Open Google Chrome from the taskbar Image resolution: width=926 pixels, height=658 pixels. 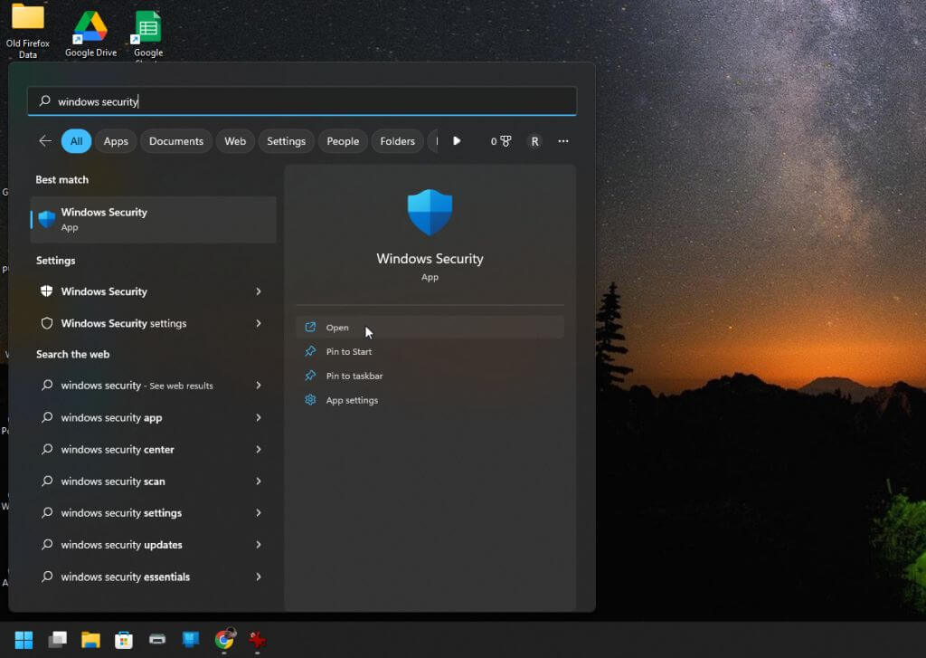coord(224,640)
